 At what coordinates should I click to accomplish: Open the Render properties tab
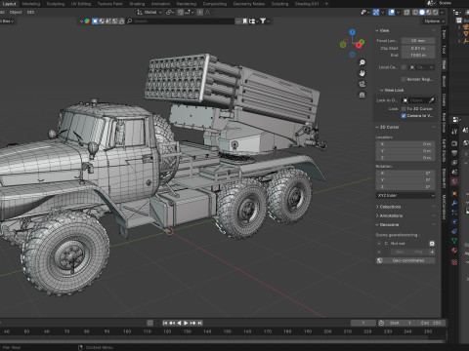click(454, 143)
